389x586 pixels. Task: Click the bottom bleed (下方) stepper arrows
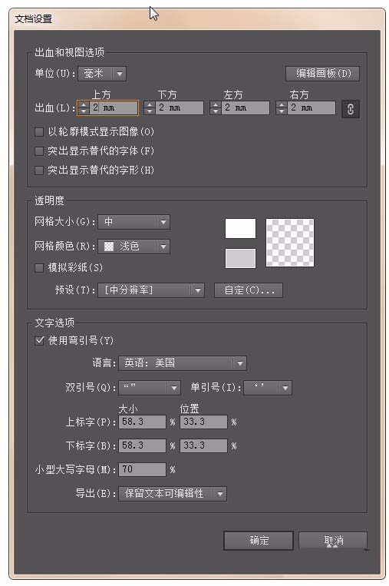[150, 108]
